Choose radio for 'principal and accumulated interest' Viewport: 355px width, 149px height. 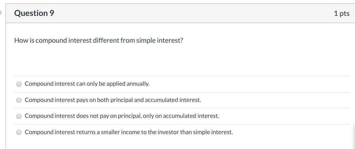coord(19,100)
